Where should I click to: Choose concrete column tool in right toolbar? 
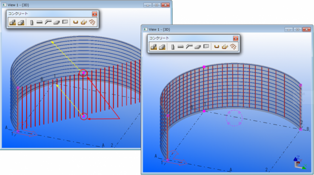click(x=173, y=47)
